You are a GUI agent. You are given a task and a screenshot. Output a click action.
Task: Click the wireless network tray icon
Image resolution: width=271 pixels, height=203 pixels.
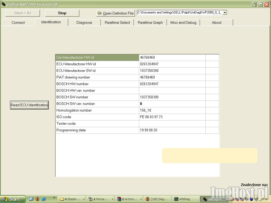[256, 199]
